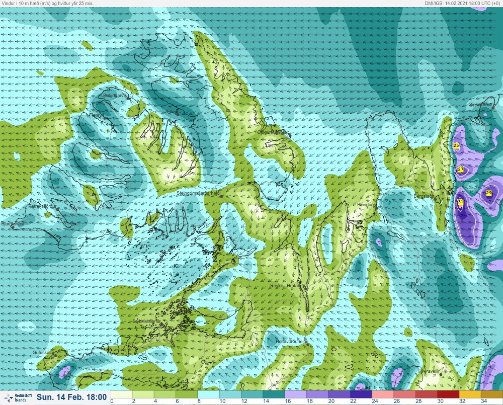Pick the 26–28 m/s salmon red swatch
The width and height of the screenshot is (503, 405).
(x=405, y=394)
